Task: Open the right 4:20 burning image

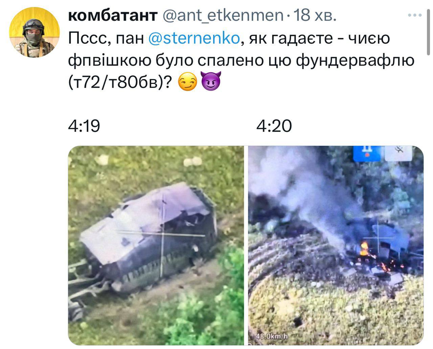Action: (336, 245)
